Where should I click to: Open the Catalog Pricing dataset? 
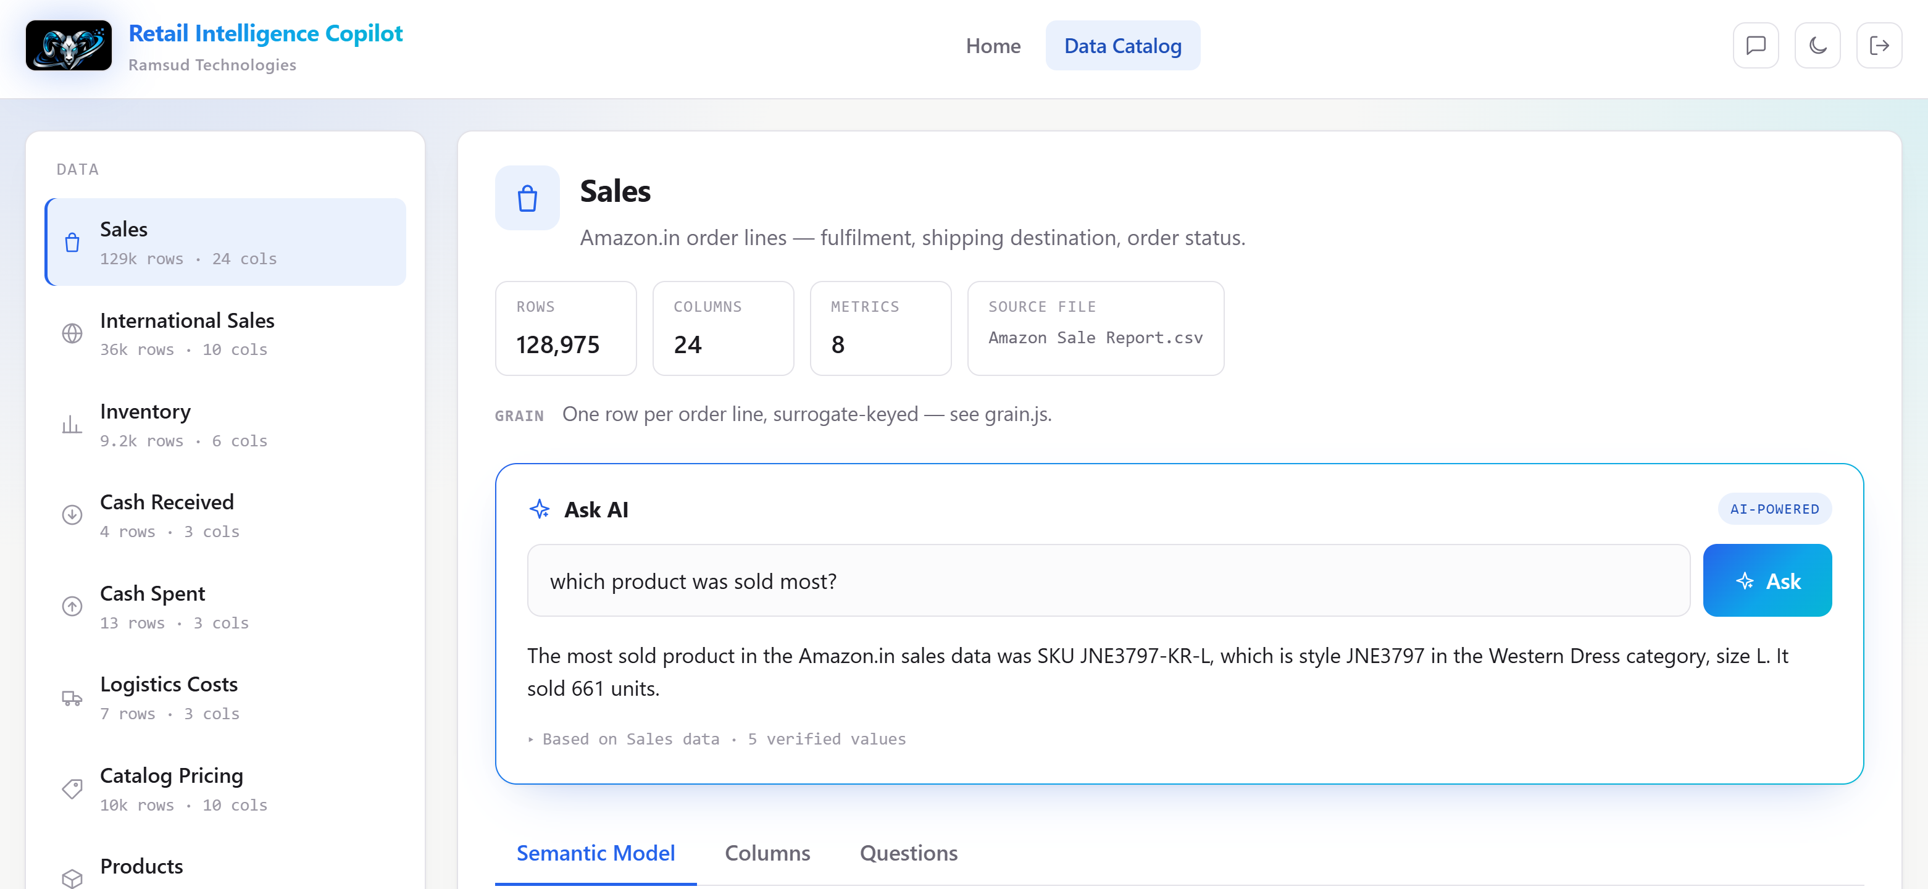pyautogui.click(x=225, y=790)
